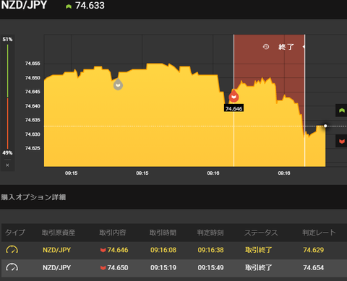Click the history clock icon beside 終了
347x281 pixels.
pos(266,46)
